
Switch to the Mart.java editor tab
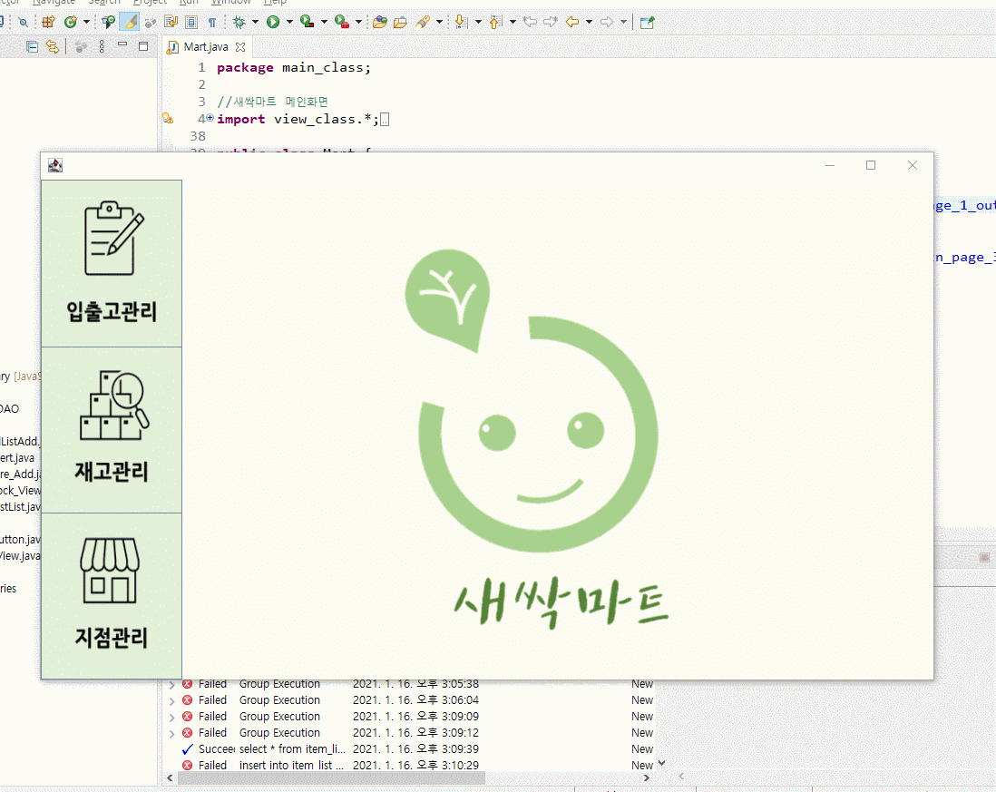(x=205, y=47)
